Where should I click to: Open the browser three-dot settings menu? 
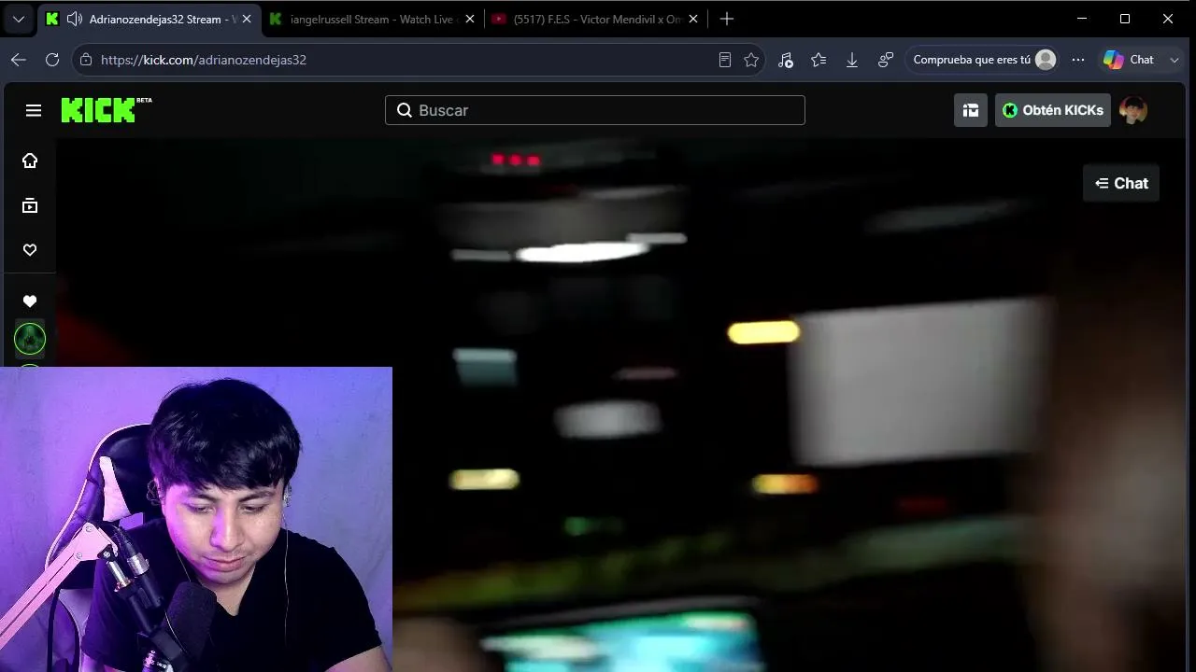click(x=1078, y=60)
